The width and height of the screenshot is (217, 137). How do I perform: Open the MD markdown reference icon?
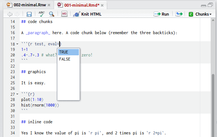pyautogui.click(x=64, y=14)
